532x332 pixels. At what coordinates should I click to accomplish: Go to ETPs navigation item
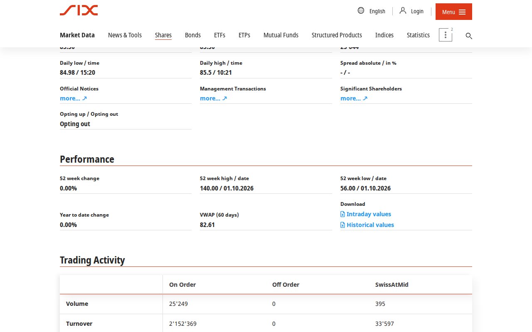244,35
